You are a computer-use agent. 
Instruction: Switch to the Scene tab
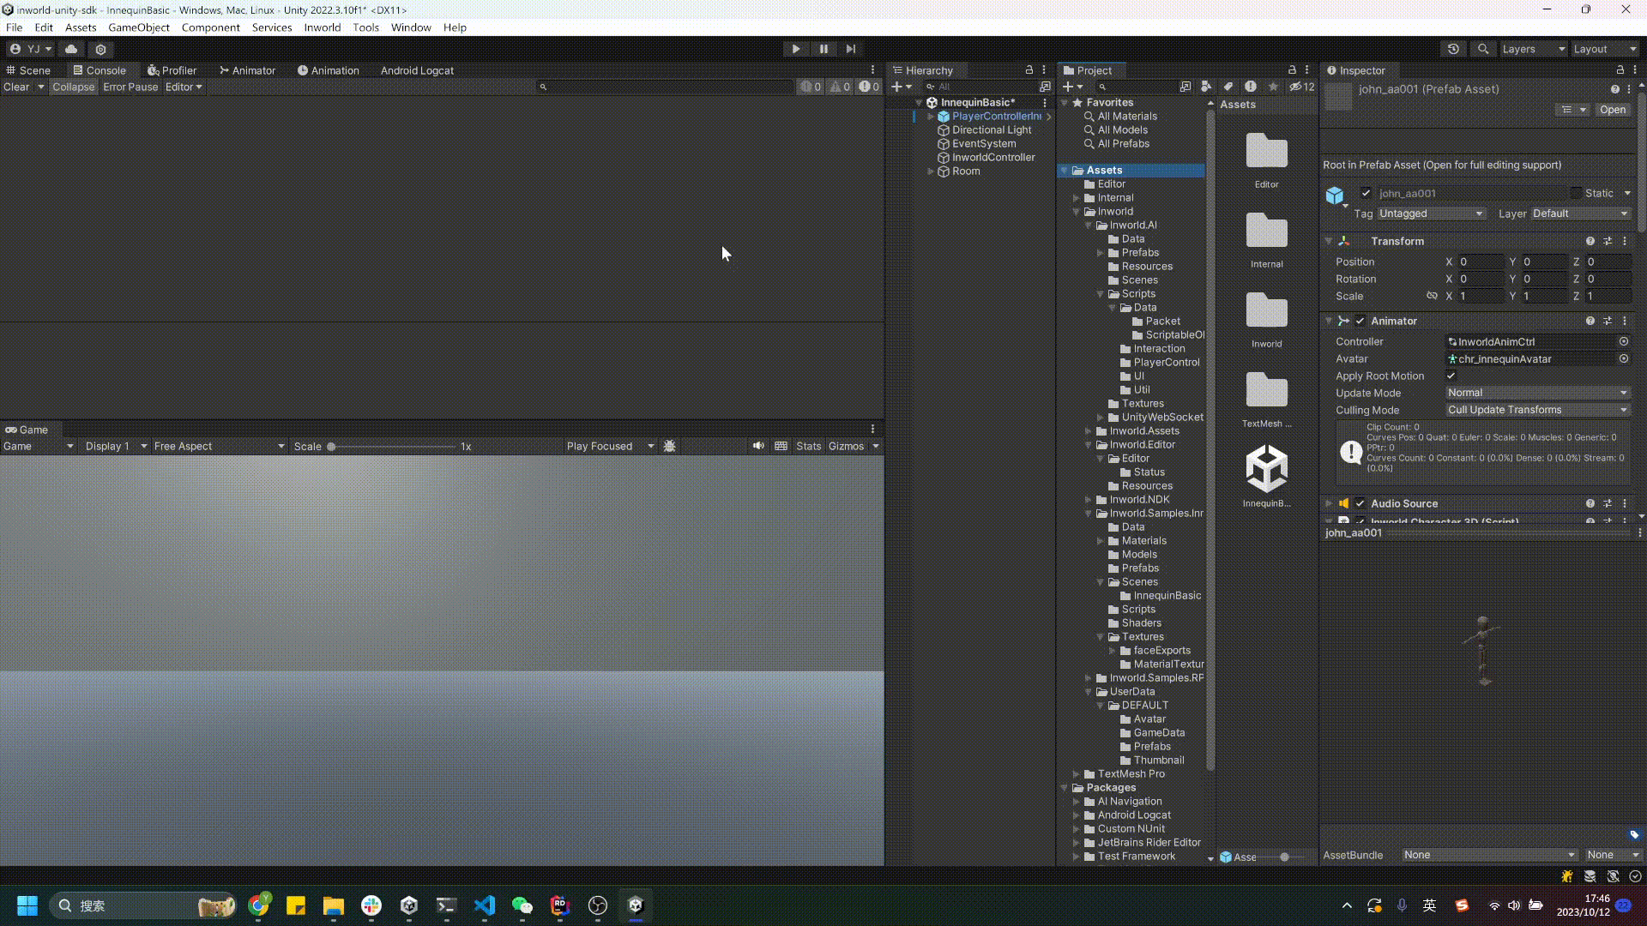[28, 70]
